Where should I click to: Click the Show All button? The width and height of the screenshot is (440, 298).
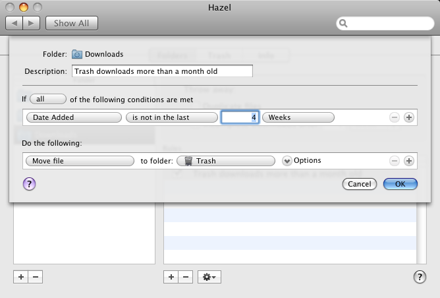tap(72, 23)
